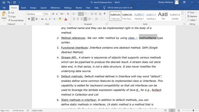Open the References tab

[55, 8]
